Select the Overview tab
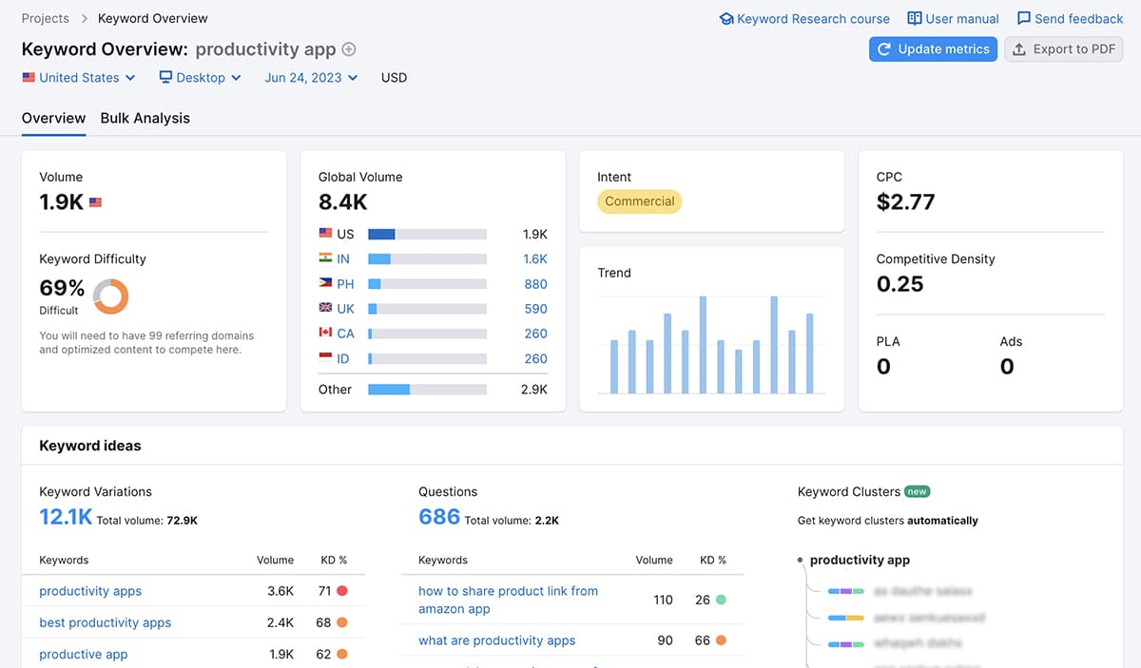 pyautogui.click(x=53, y=118)
